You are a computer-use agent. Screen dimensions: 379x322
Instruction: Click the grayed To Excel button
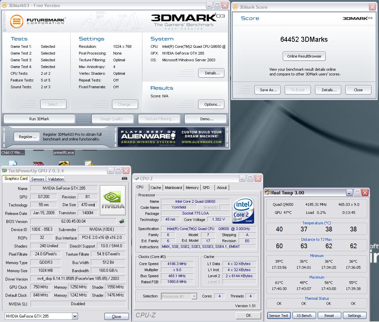click(x=298, y=90)
